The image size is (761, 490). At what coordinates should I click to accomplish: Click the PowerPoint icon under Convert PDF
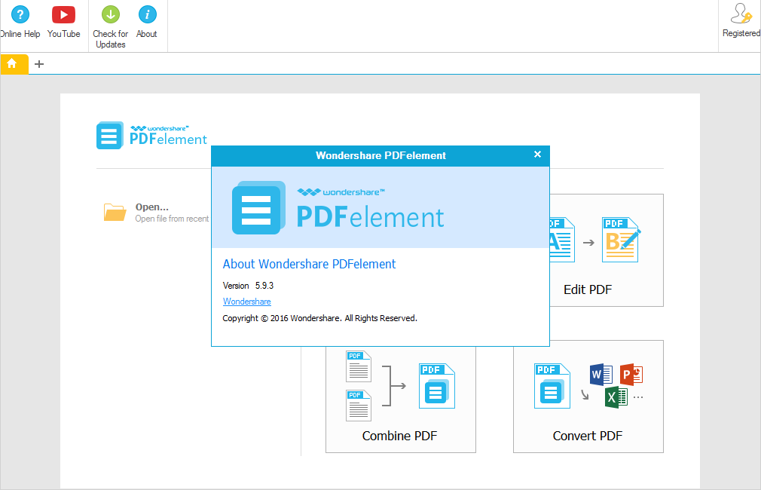click(630, 375)
